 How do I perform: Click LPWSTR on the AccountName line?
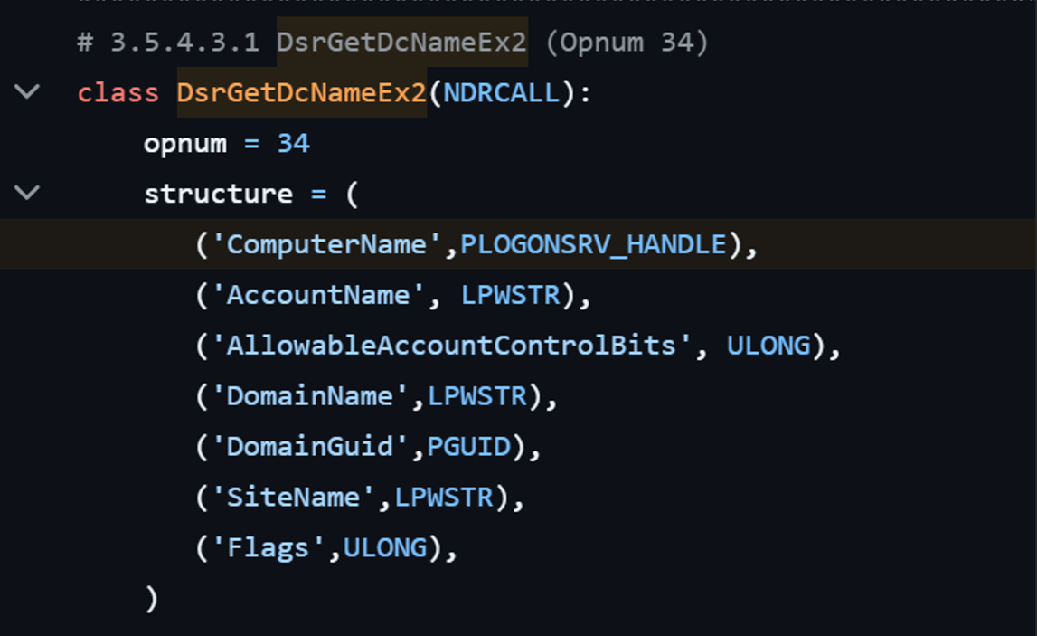[x=510, y=295]
